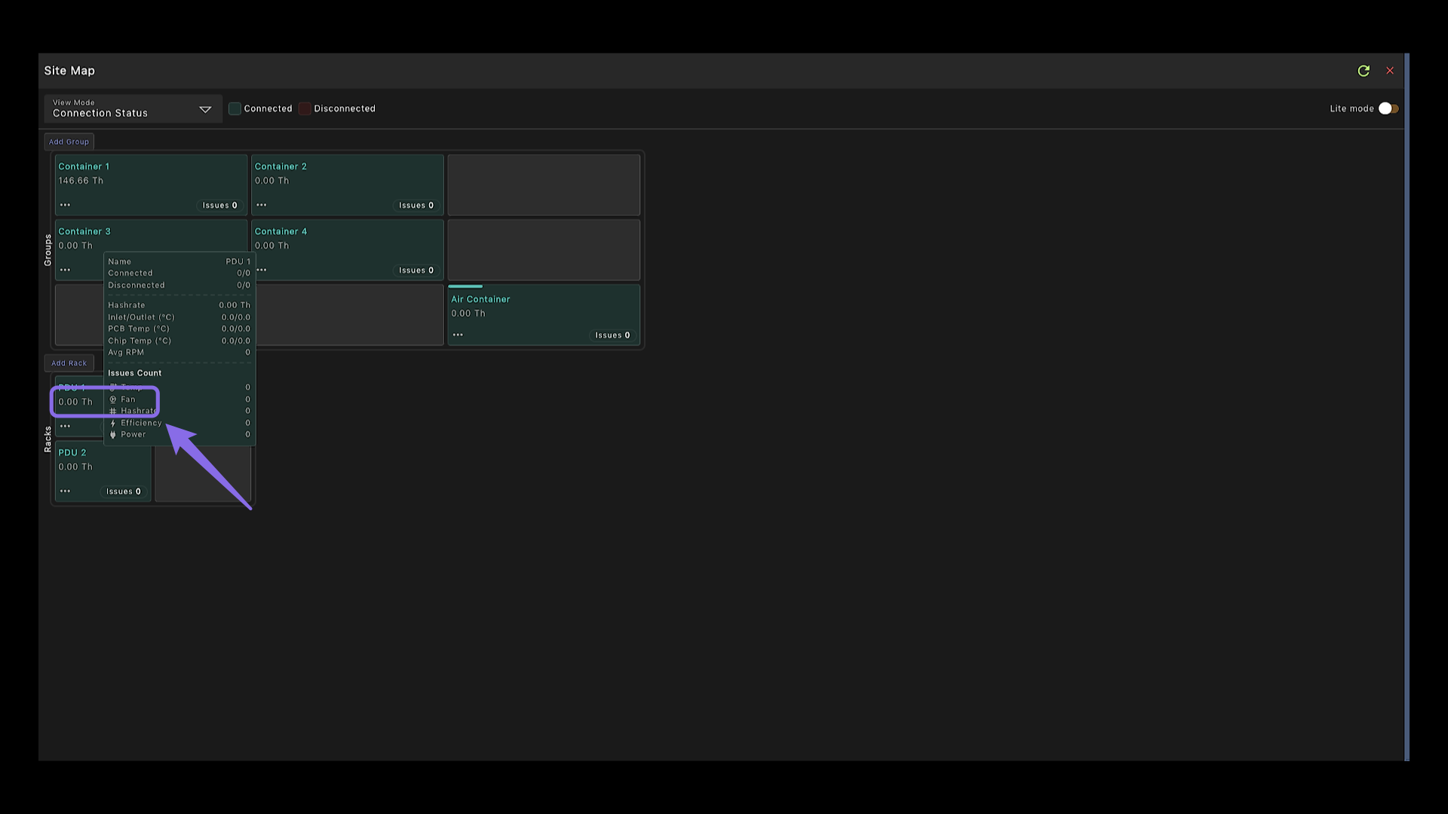The width and height of the screenshot is (1448, 814).
Task: Click the Efficiency lightning icon in tooltip
Action: click(x=113, y=423)
